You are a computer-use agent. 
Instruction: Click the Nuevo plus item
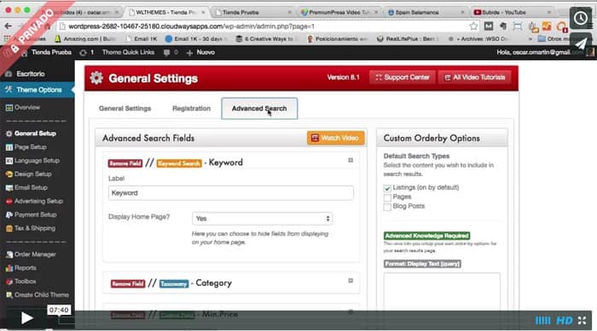(200, 53)
